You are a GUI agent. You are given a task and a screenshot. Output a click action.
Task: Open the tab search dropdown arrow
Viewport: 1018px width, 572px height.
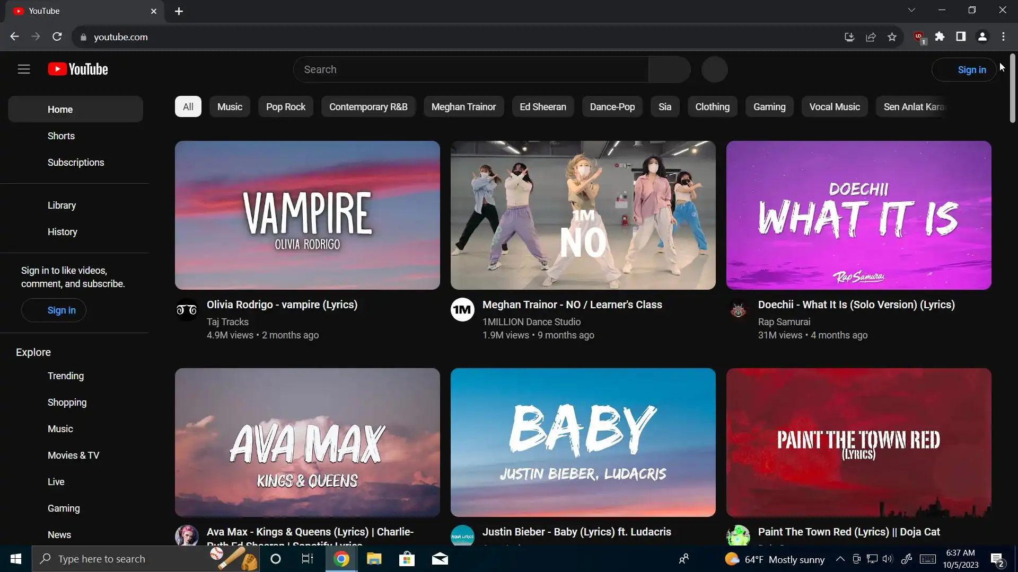click(911, 10)
